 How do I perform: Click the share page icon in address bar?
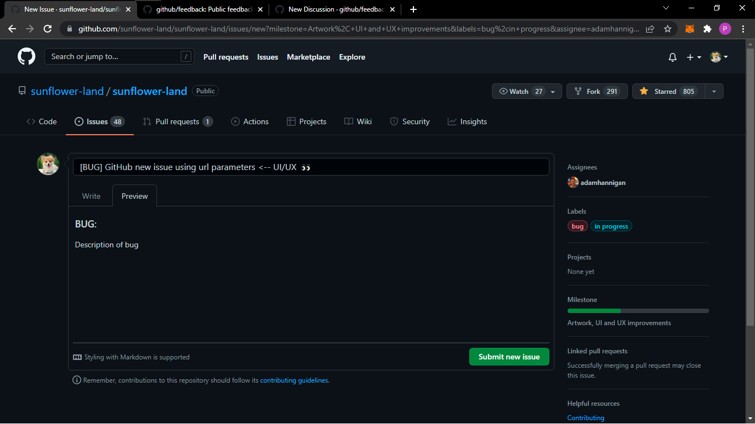tap(650, 29)
